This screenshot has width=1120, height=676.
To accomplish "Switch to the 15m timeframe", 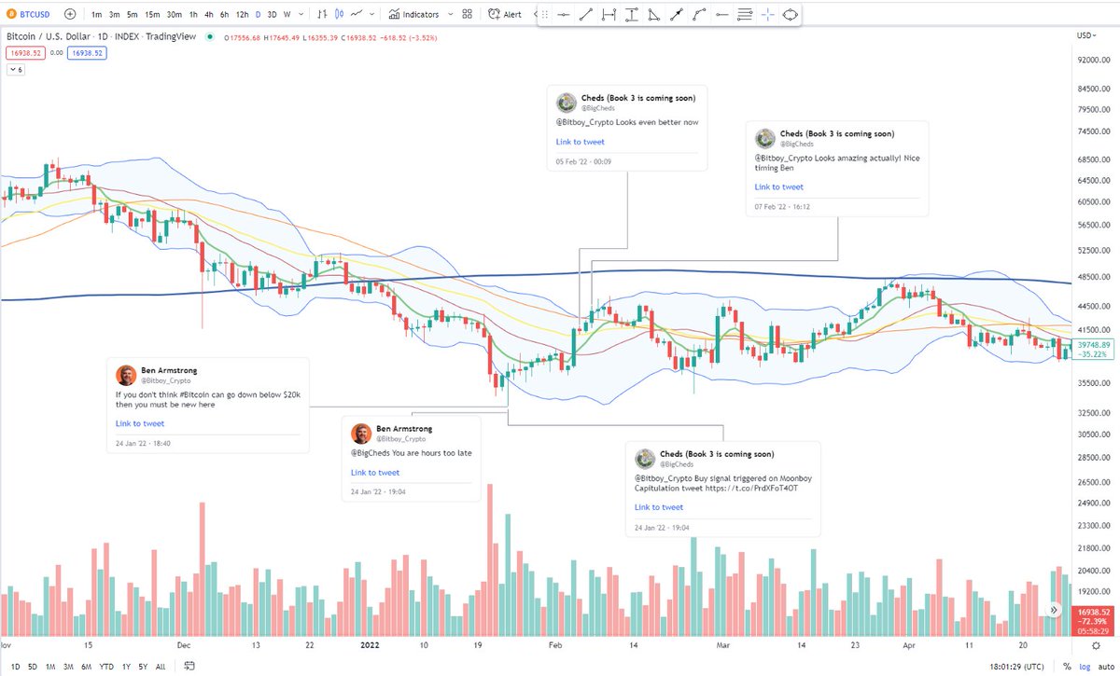I will (x=152, y=15).
